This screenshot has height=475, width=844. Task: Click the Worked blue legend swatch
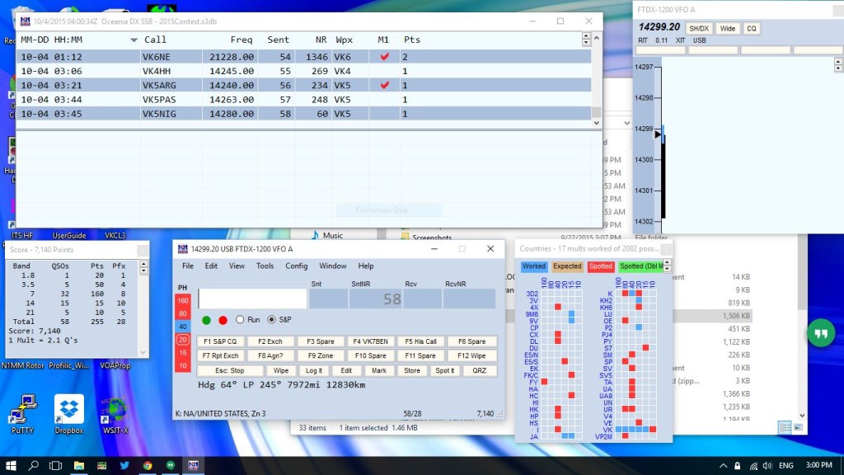coord(534,266)
